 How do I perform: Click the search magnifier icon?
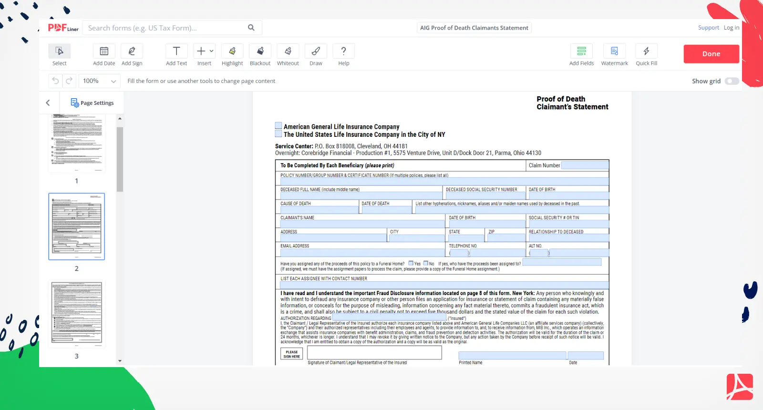(251, 28)
